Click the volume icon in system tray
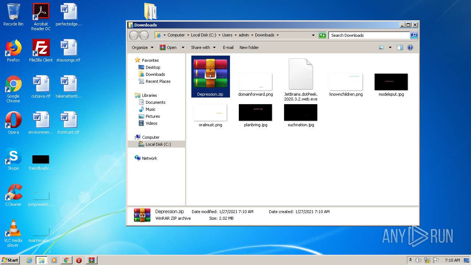This screenshot has height=265, width=471. click(x=418, y=260)
